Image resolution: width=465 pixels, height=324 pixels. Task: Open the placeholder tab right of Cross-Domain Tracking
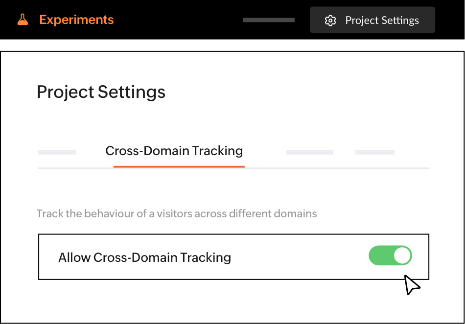[309, 153]
